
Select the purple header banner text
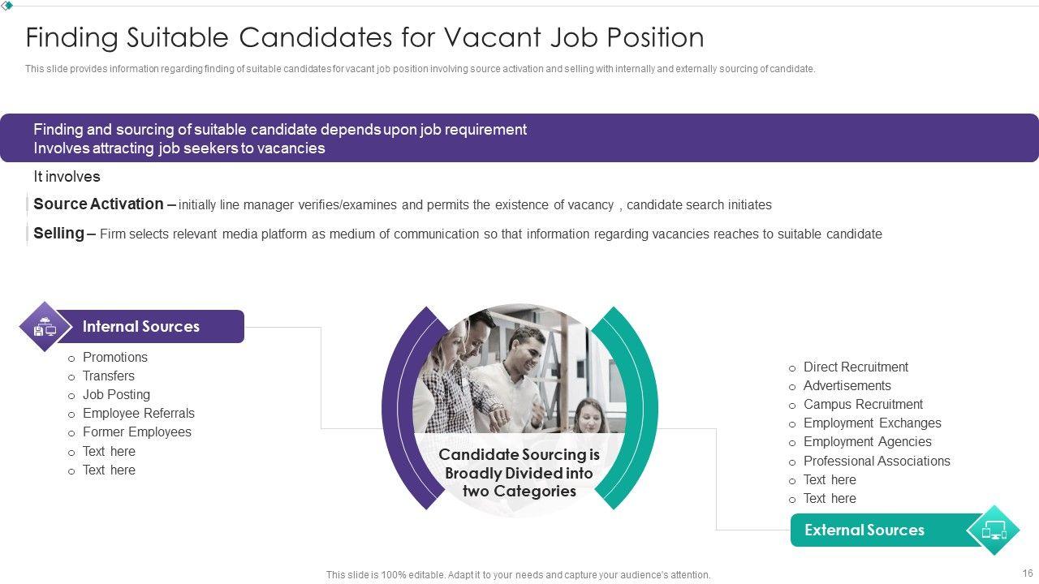click(x=280, y=139)
